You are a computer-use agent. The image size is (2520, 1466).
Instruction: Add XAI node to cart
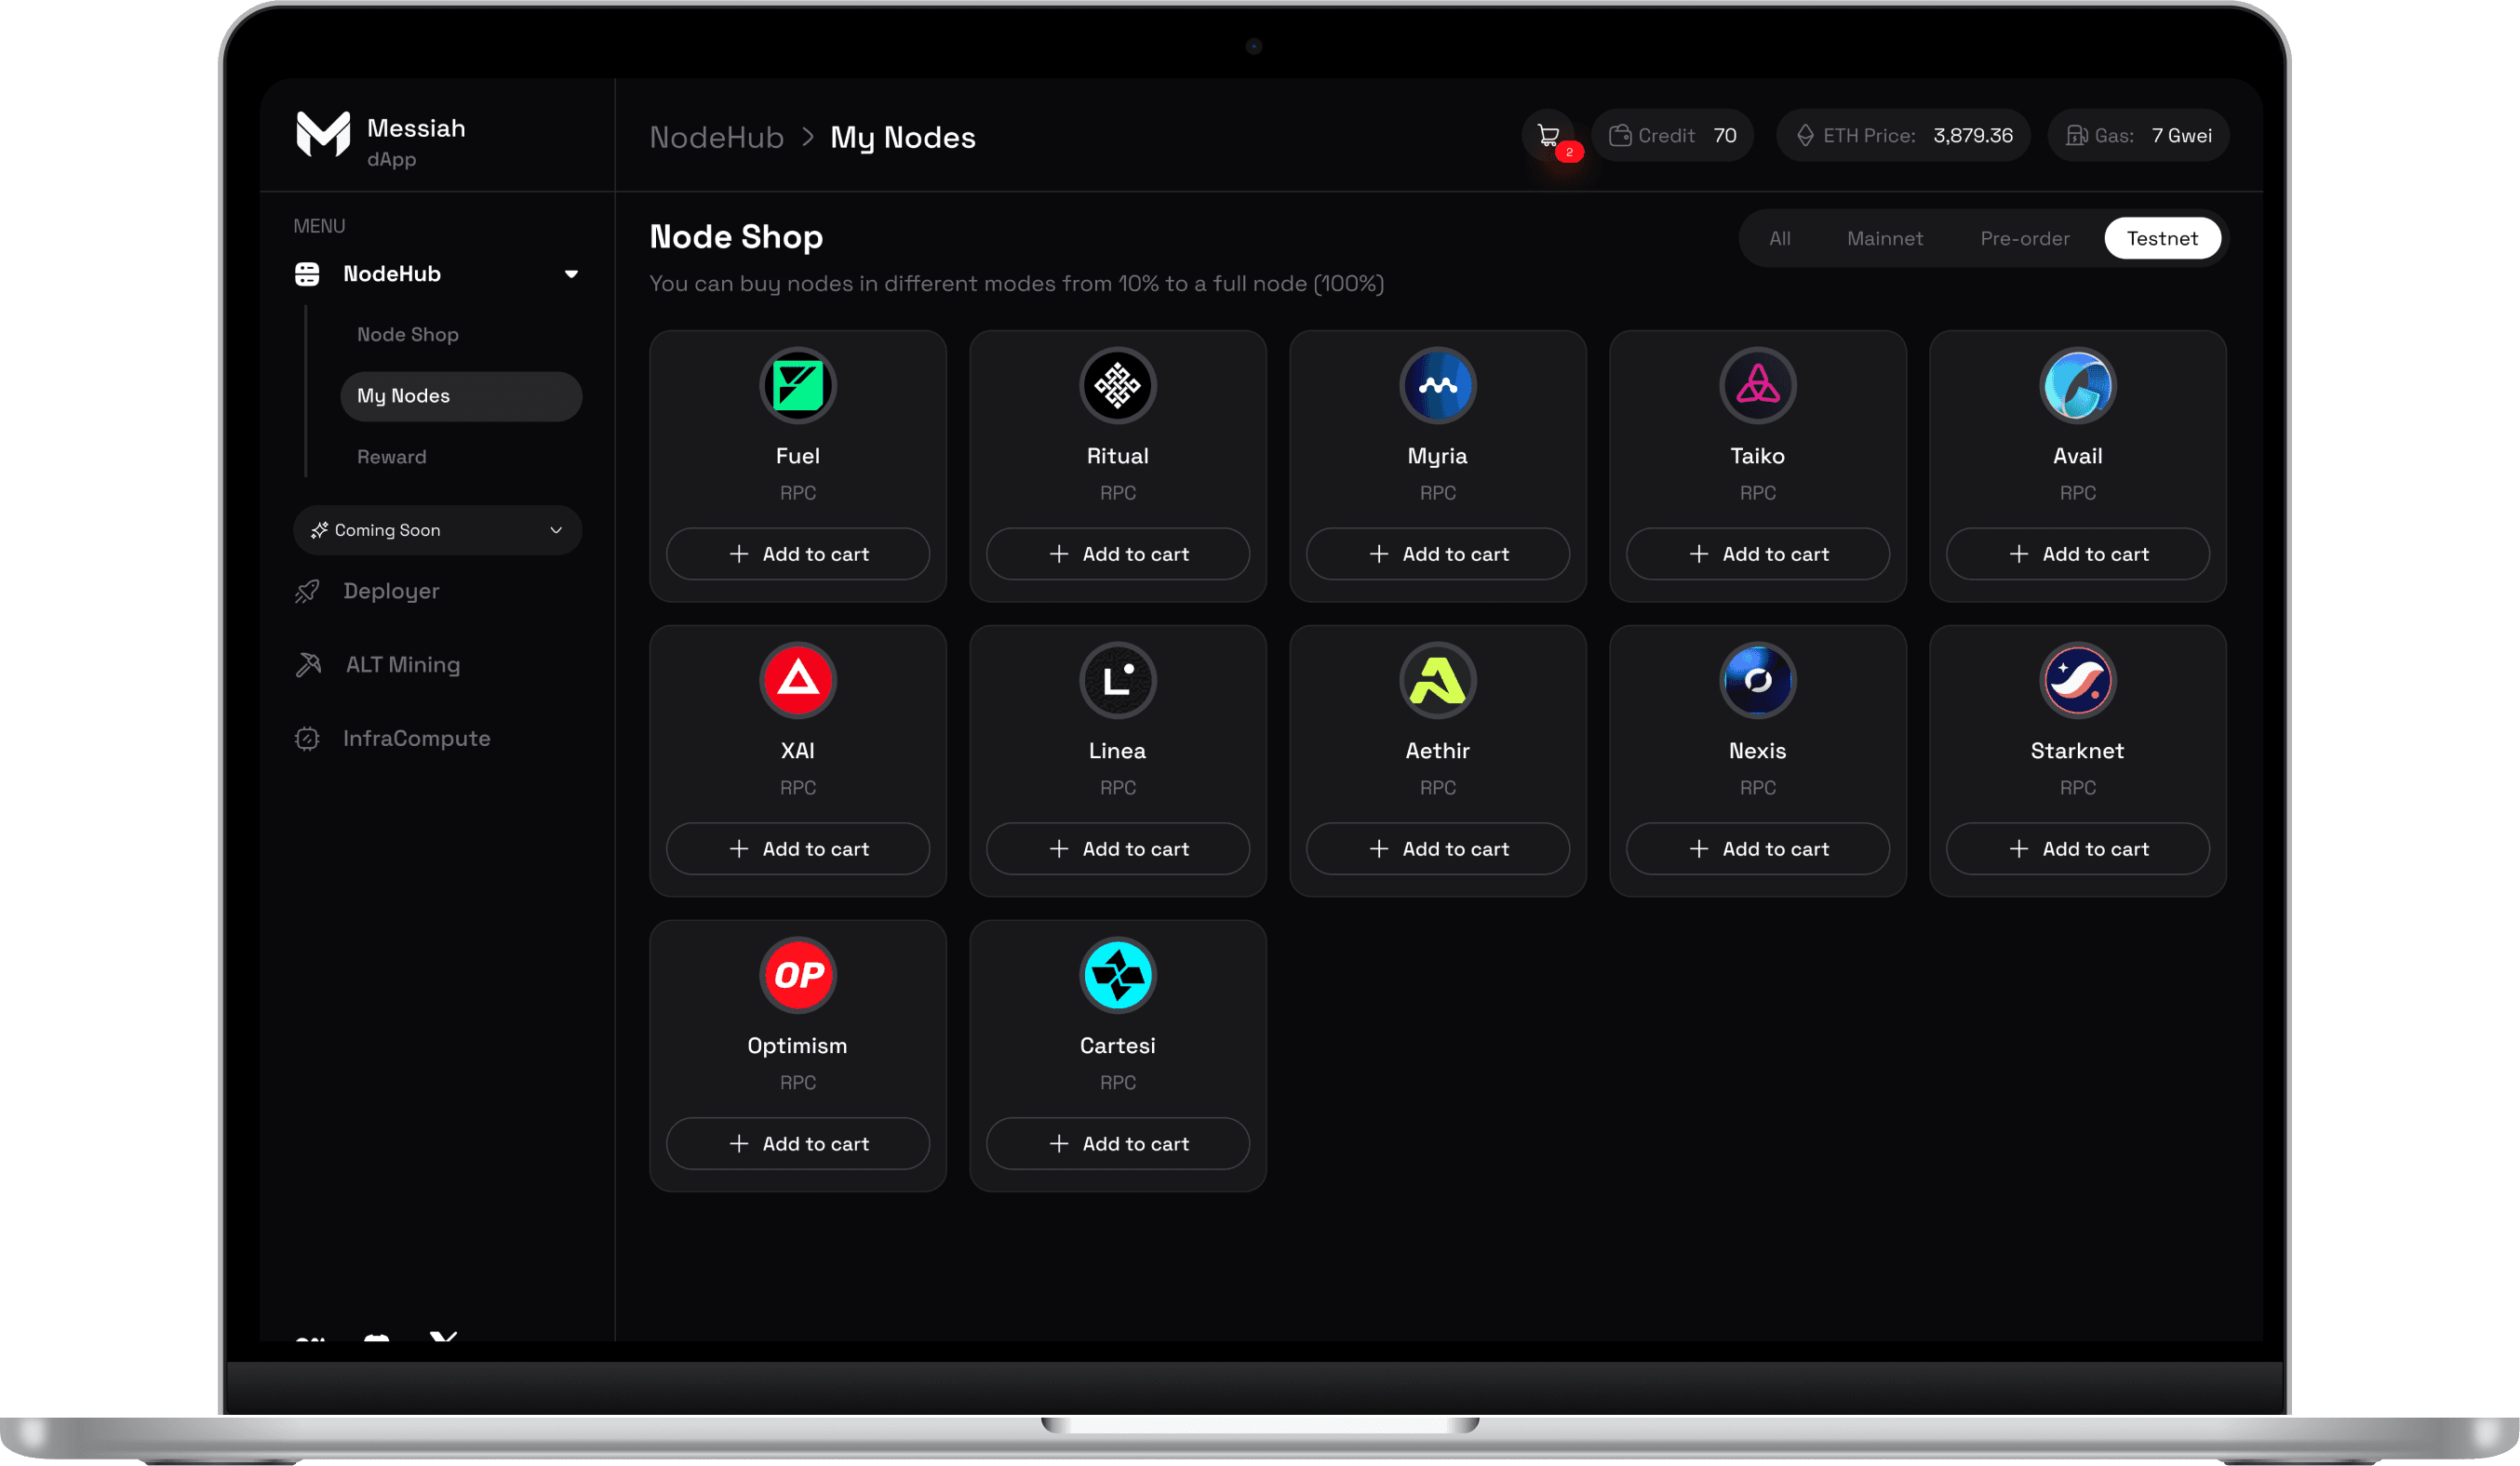pos(797,848)
